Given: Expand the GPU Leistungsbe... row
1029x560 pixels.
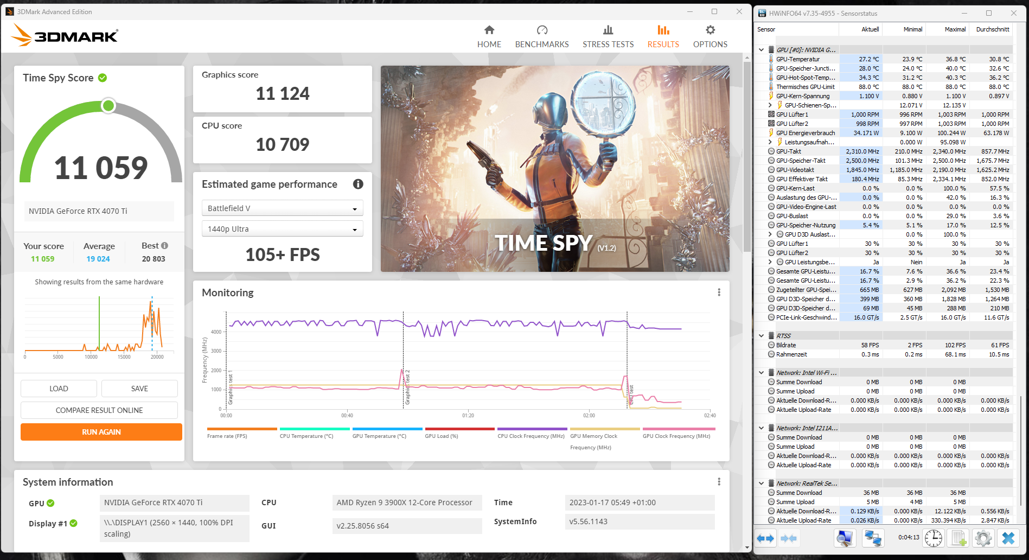Looking at the screenshot, I should [x=770, y=262].
